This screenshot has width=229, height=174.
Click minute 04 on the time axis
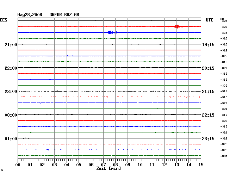pyautogui.click(x=67, y=165)
